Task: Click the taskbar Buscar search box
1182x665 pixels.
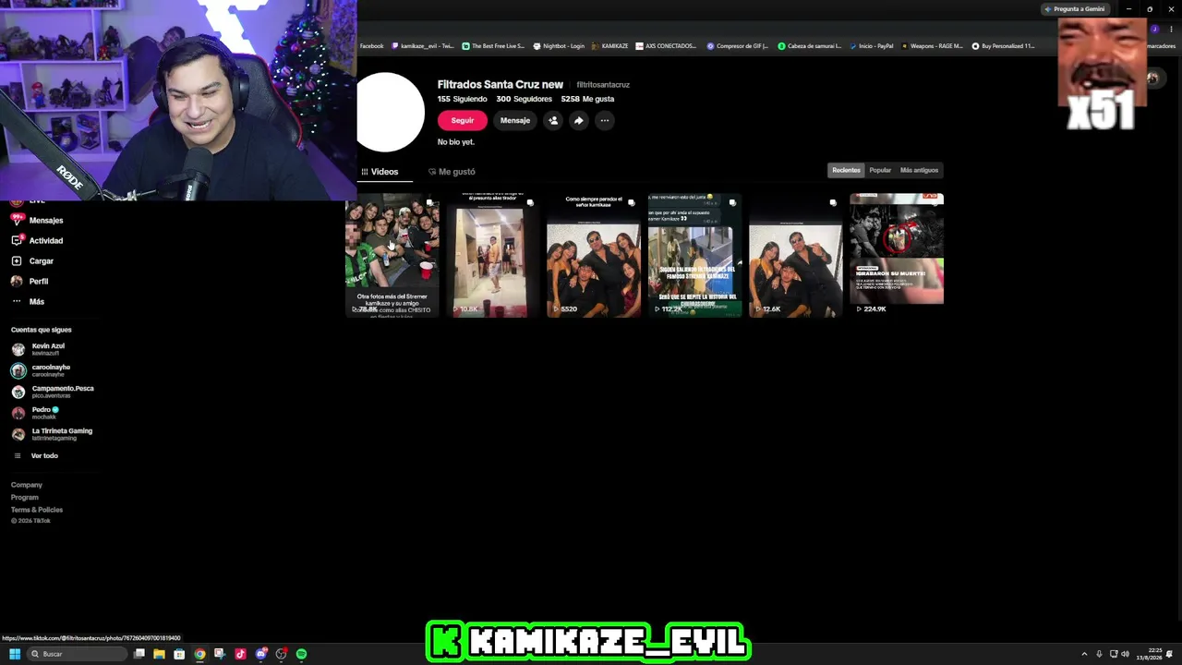Action: (x=77, y=654)
